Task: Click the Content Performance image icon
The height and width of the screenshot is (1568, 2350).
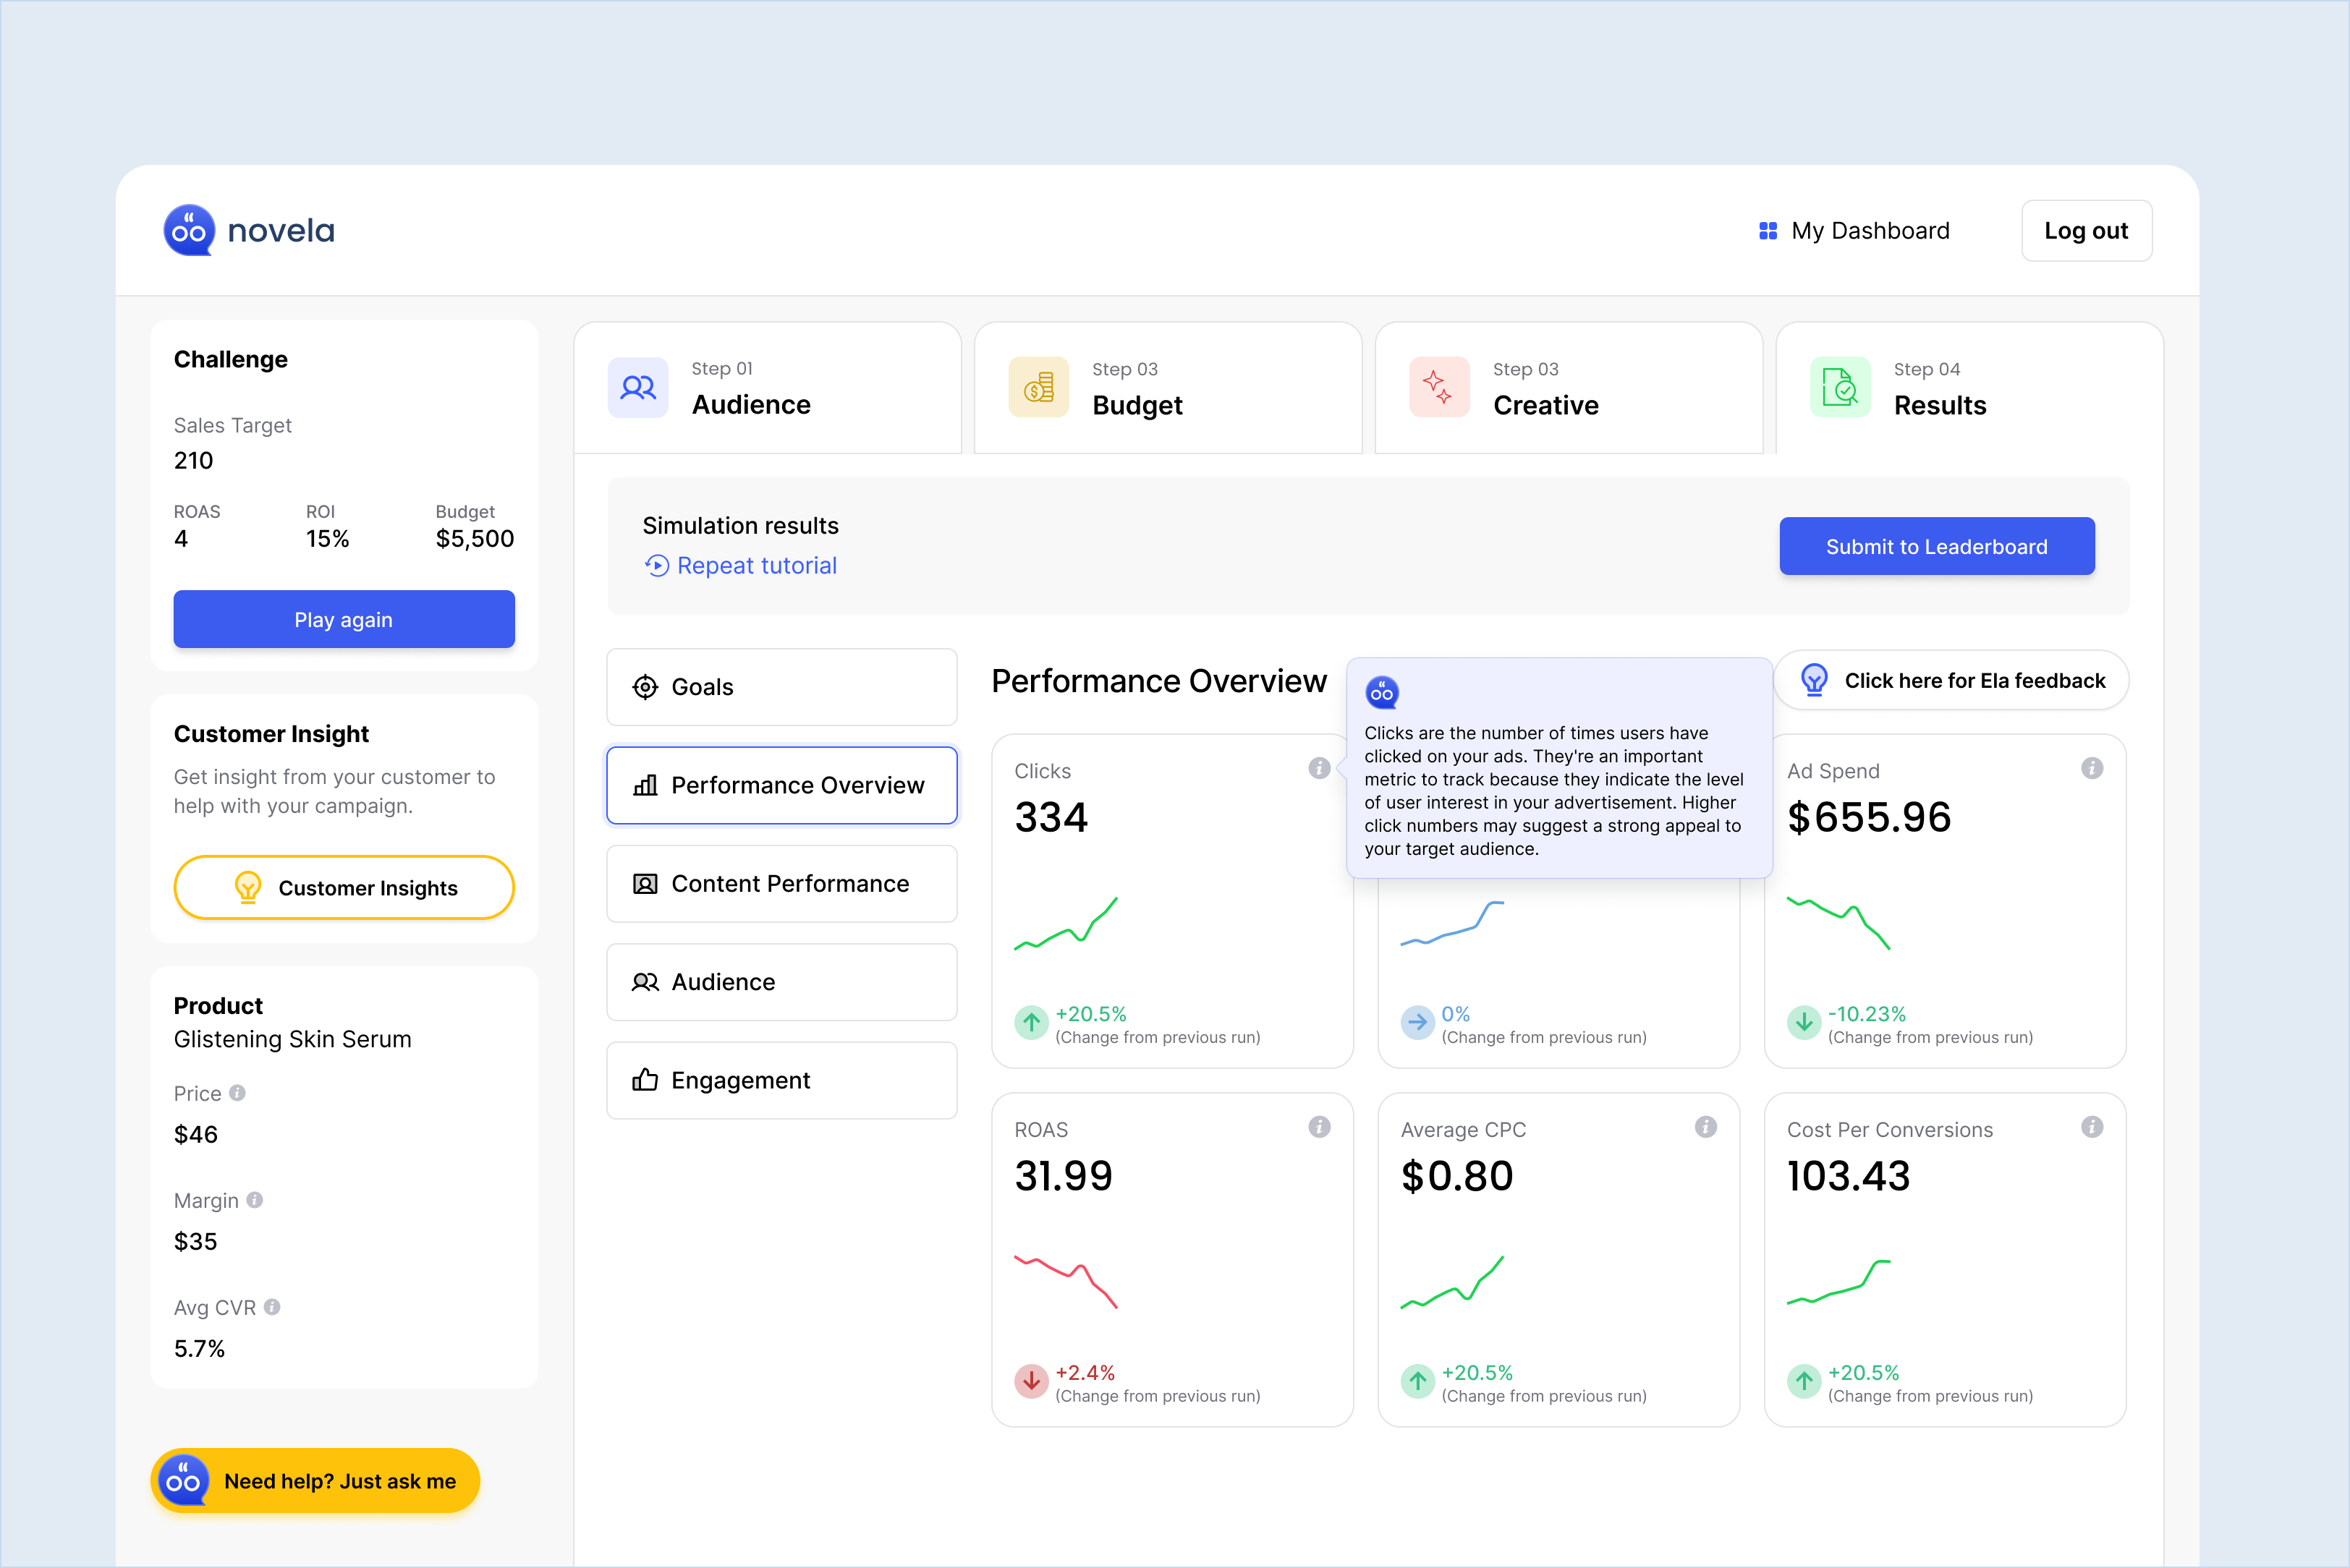Action: point(645,884)
